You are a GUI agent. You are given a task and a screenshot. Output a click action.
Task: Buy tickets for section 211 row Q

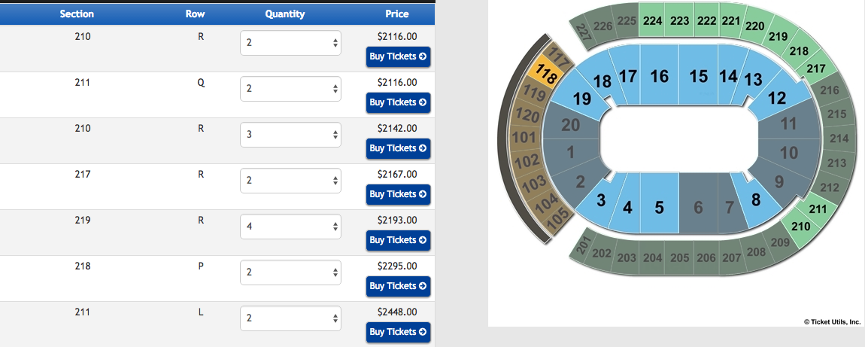(398, 102)
